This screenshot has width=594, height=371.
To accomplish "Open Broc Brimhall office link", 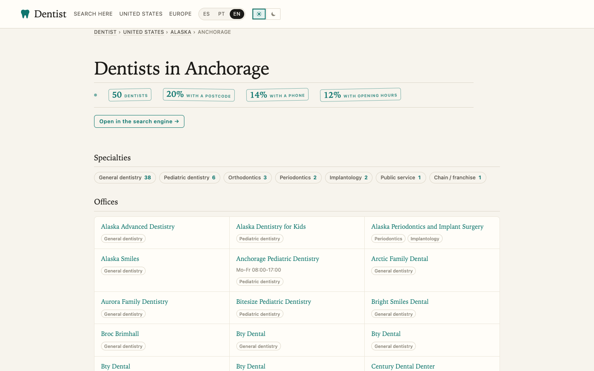I will click(120, 334).
